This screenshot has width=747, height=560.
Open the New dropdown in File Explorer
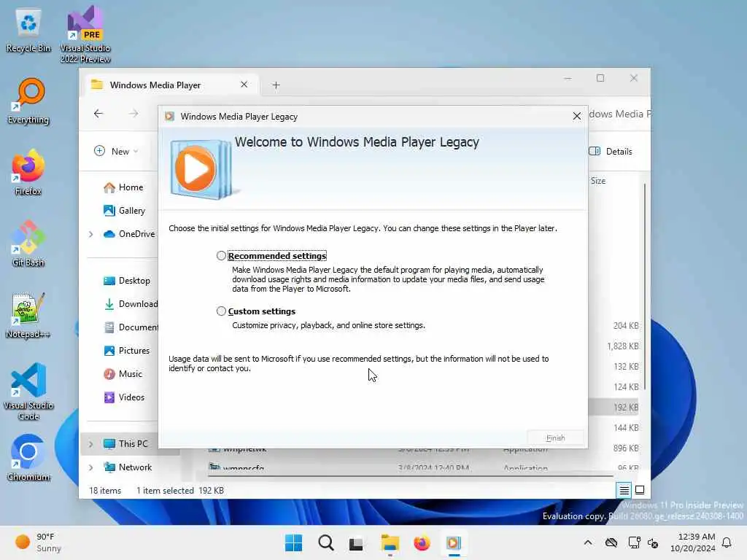[117, 151]
